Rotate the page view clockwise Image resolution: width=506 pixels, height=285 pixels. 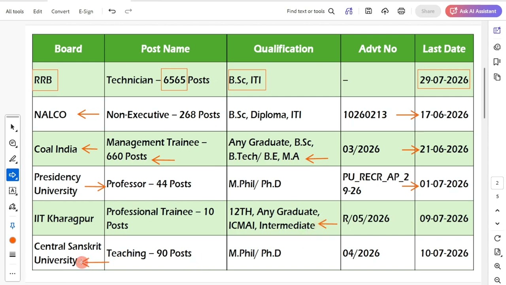[x=497, y=238]
